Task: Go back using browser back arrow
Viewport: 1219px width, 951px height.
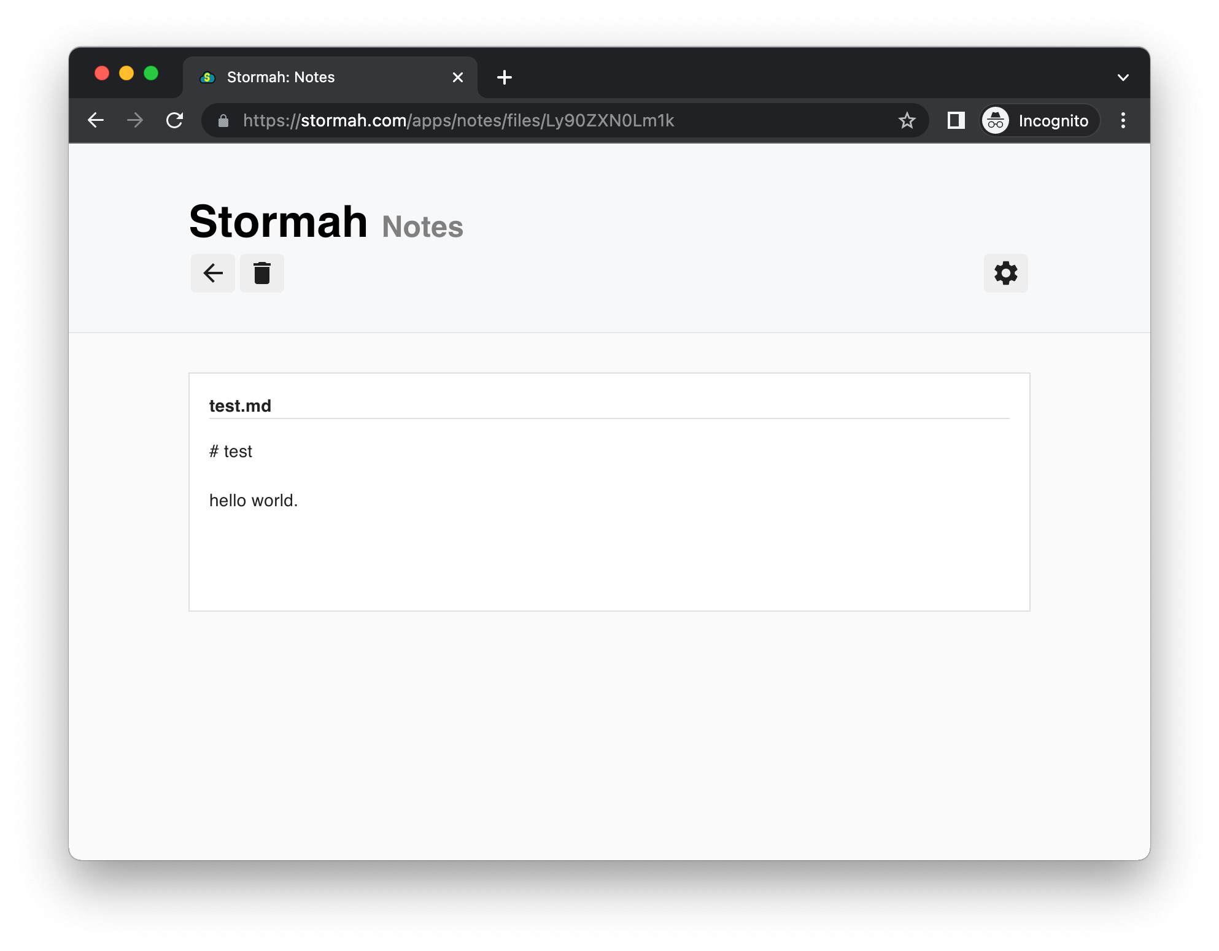Action: tap(96, 120)
